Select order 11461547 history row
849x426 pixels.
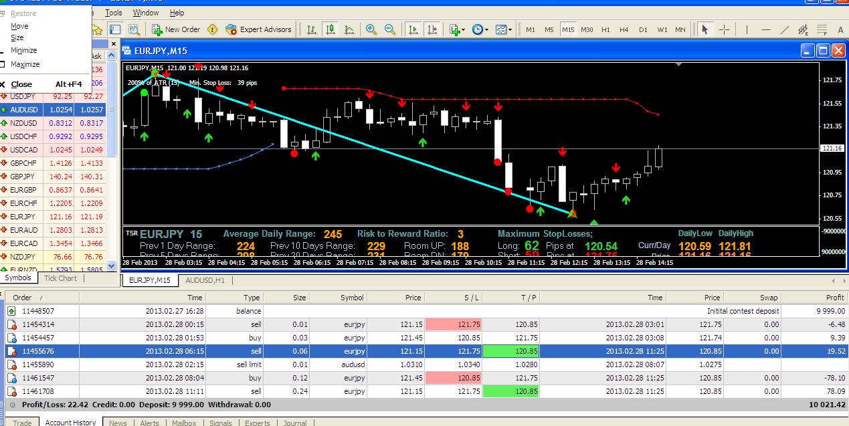[428, 378]
